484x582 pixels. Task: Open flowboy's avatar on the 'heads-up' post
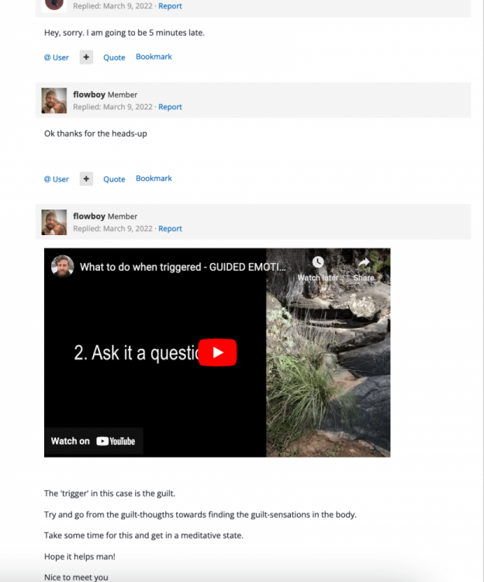(54, 101)
